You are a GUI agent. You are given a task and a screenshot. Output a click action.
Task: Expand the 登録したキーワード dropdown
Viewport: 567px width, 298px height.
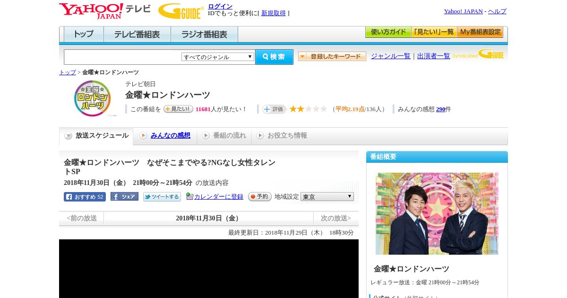(332, 56)
